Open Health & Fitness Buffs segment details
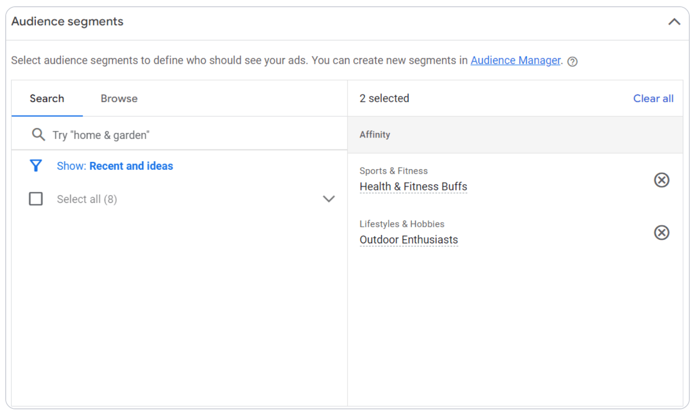 413,186
